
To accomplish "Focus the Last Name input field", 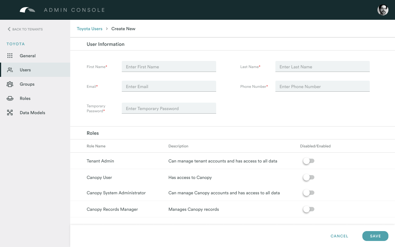I will pyautogui.click(x=323, y=67).
